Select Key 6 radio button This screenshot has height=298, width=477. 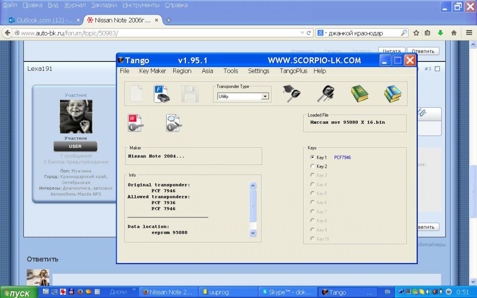click(x=312, y=203)
